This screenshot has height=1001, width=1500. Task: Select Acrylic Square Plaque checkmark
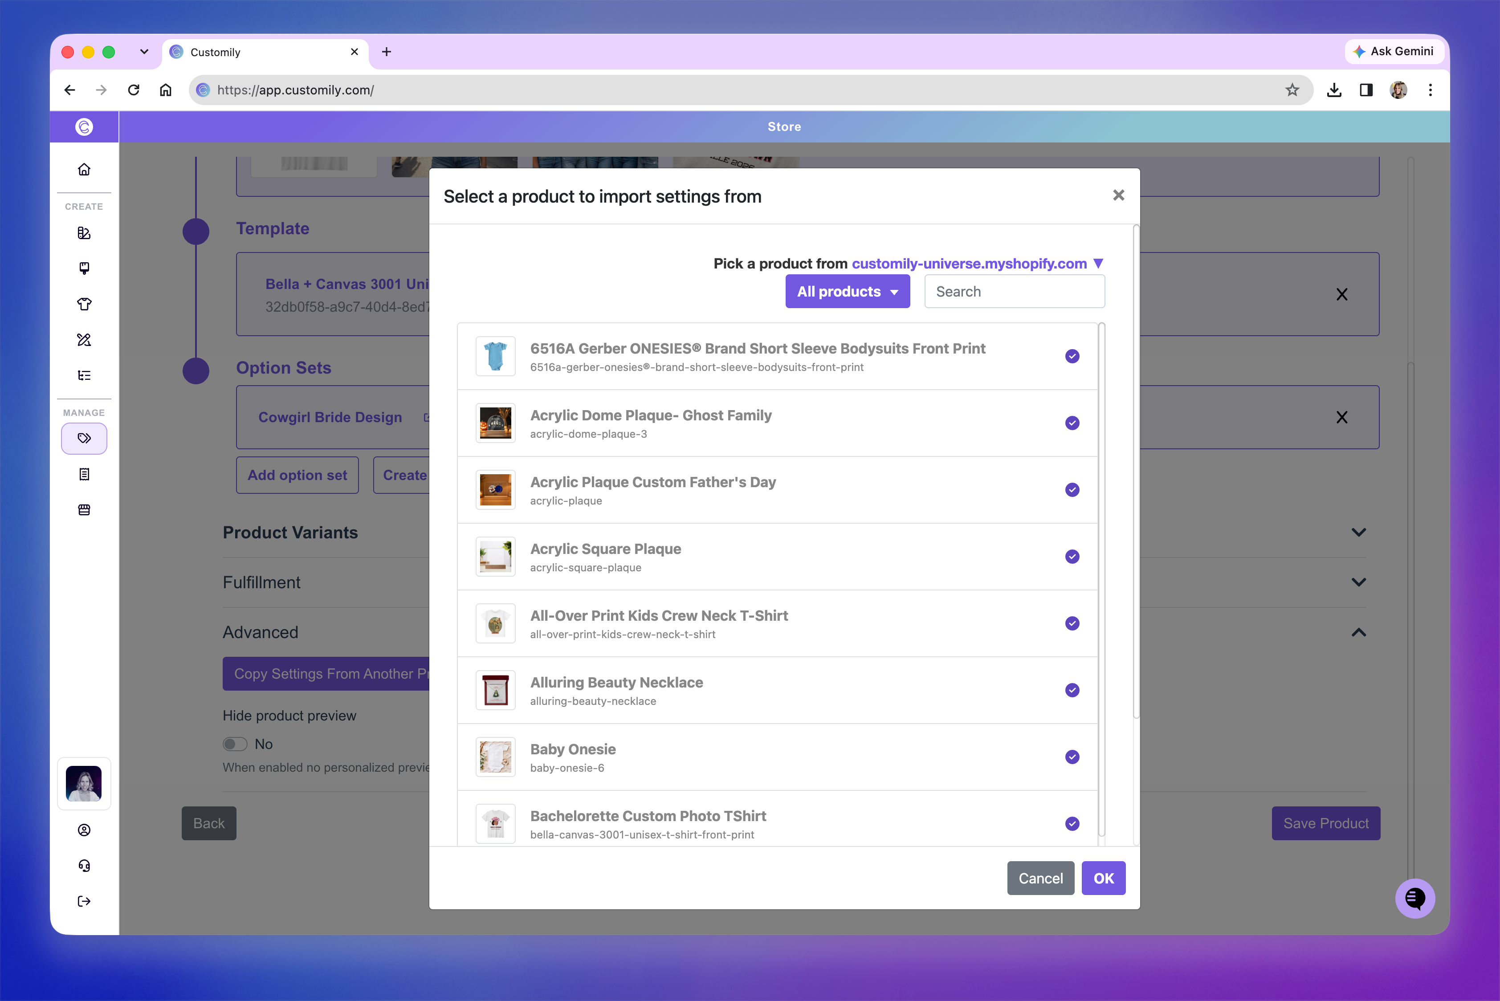(x=1072, y=557)
